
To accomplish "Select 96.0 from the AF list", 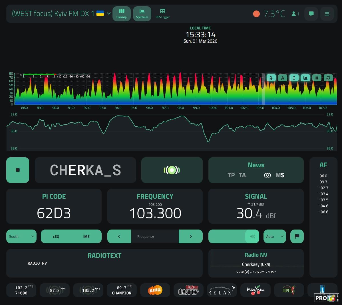I will coord(323,176).
